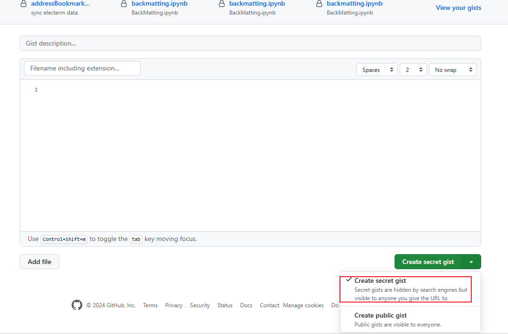This screenshot has height=334, width=508.
Task: Click the Add file button
Action: tap(40, 262)
